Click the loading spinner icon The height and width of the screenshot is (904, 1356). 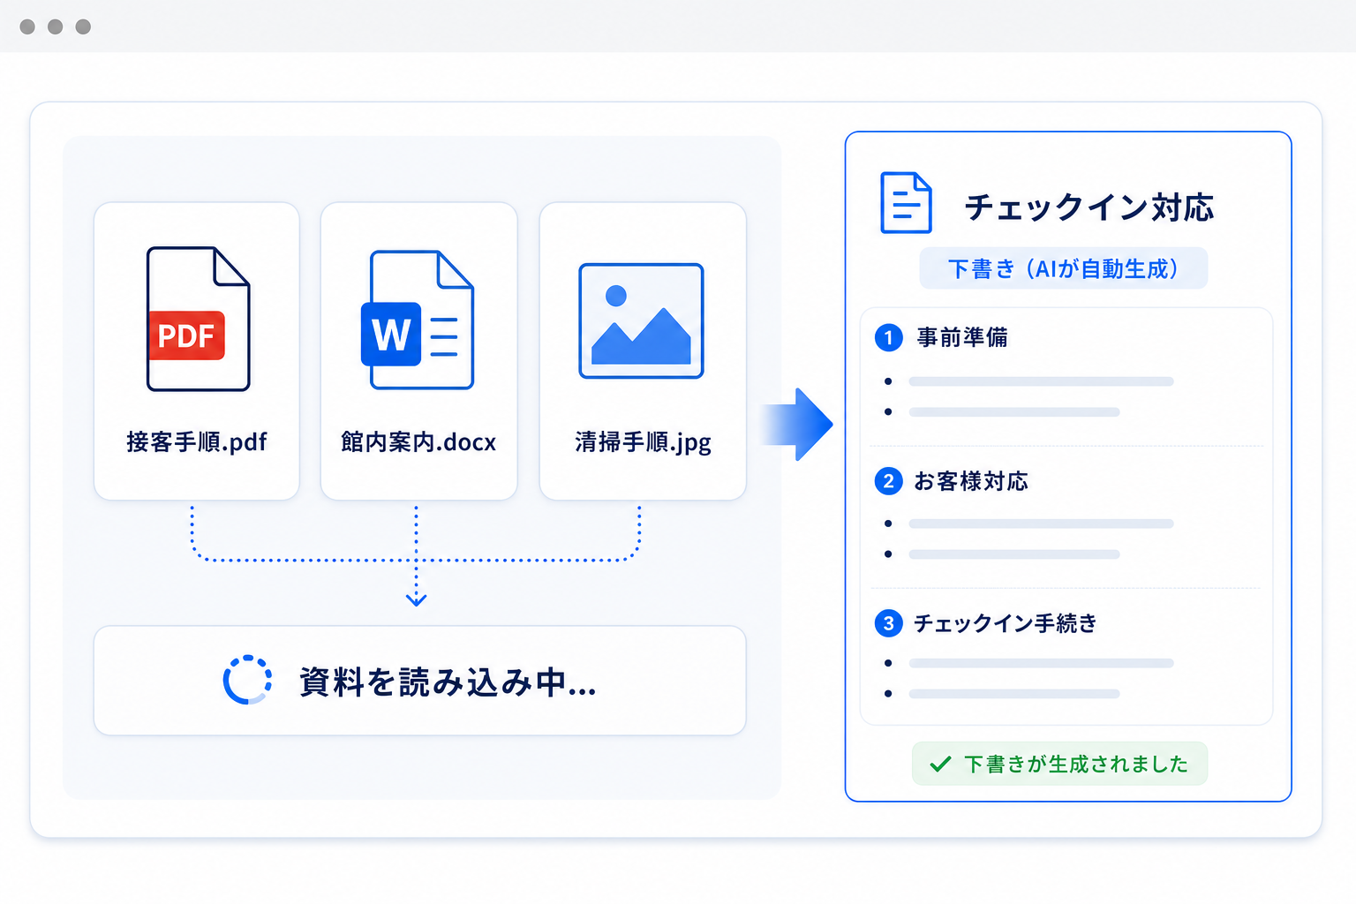[x=247, y=680]
